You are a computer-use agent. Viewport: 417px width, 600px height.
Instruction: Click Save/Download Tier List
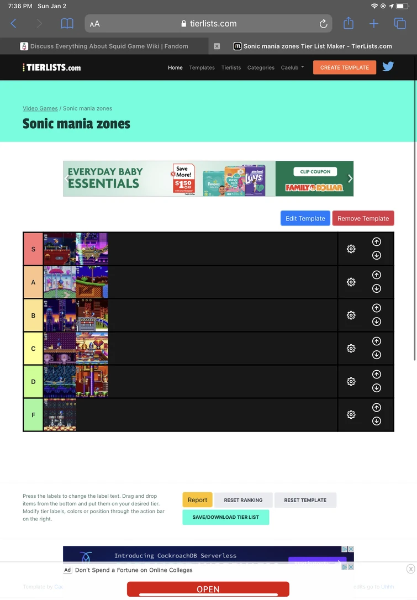pos(225,517)
